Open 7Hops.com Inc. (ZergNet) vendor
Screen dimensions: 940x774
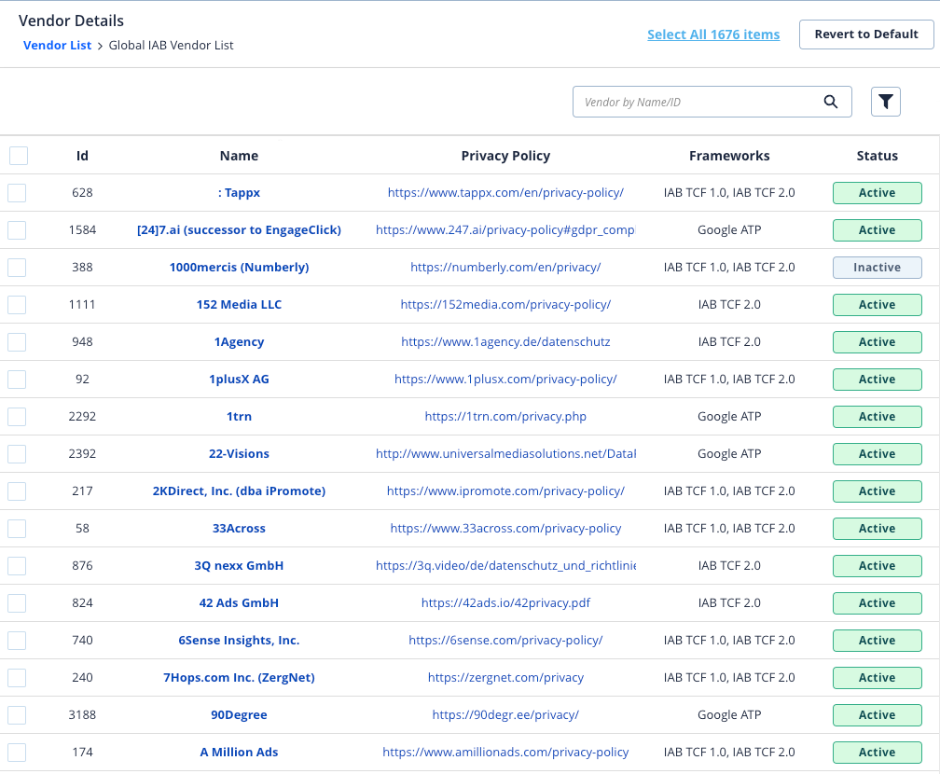[239, 678]
